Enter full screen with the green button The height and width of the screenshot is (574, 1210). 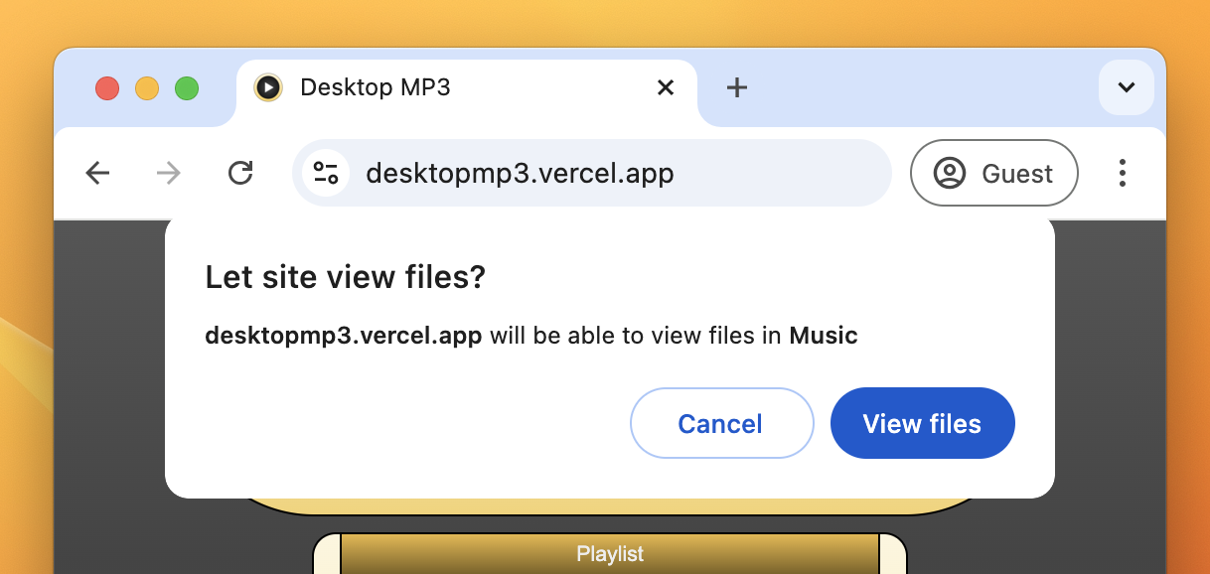(187, 88)
